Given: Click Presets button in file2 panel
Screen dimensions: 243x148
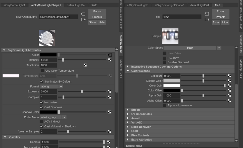Looking at the screenshot, I should pyautogui.click(x=221, y=17).
